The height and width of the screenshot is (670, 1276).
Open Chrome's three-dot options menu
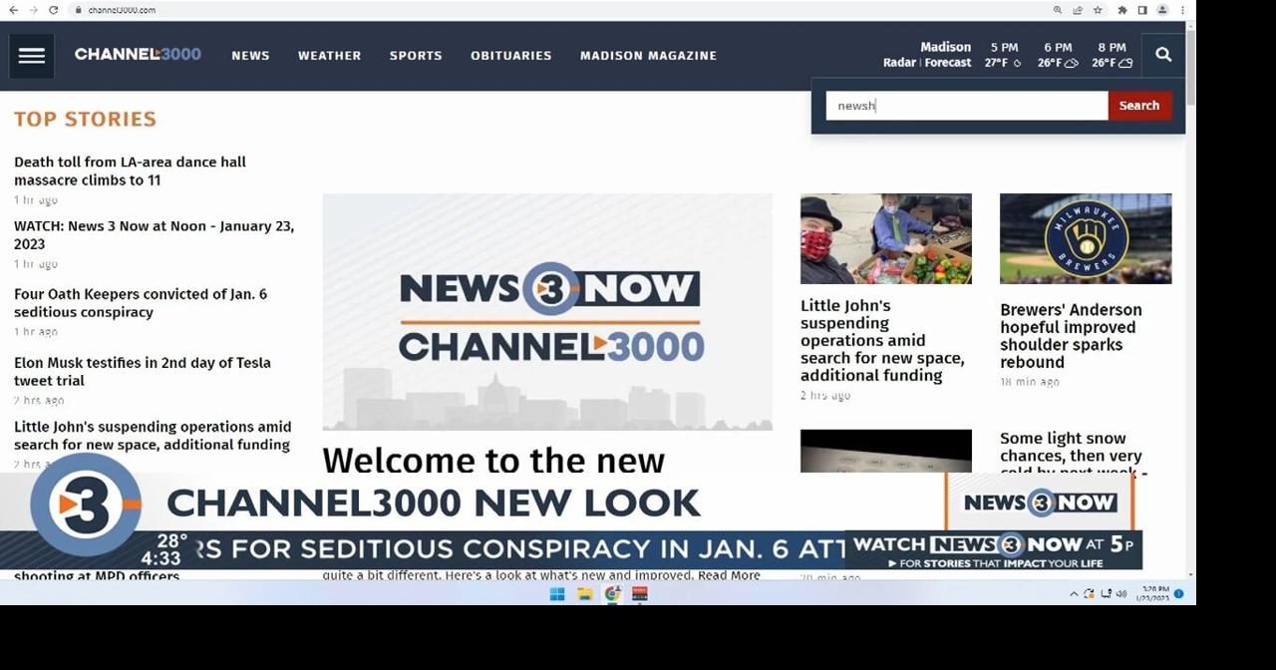tap(1182, 9)
